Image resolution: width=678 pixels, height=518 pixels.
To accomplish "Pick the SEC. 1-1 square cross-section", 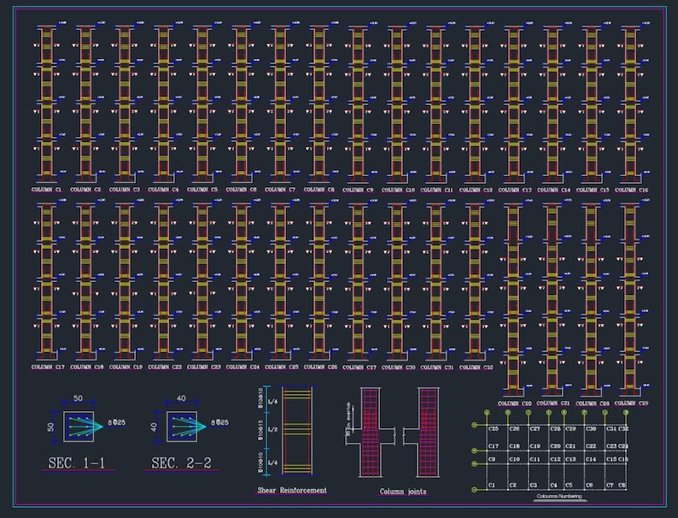I will pyautogui.click(x=79, y=427).
